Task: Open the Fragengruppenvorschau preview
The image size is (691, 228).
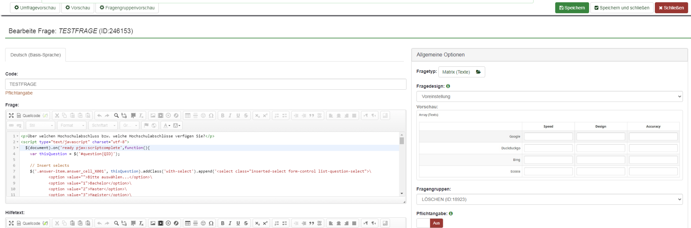Action: [x=127, y=8]
